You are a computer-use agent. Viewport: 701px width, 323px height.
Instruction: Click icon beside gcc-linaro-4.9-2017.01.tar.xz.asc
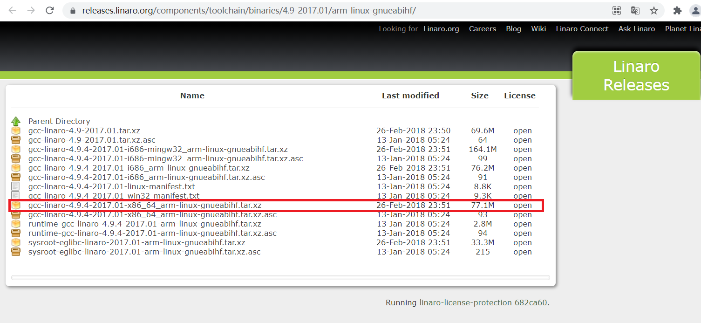tap(16, 140)
